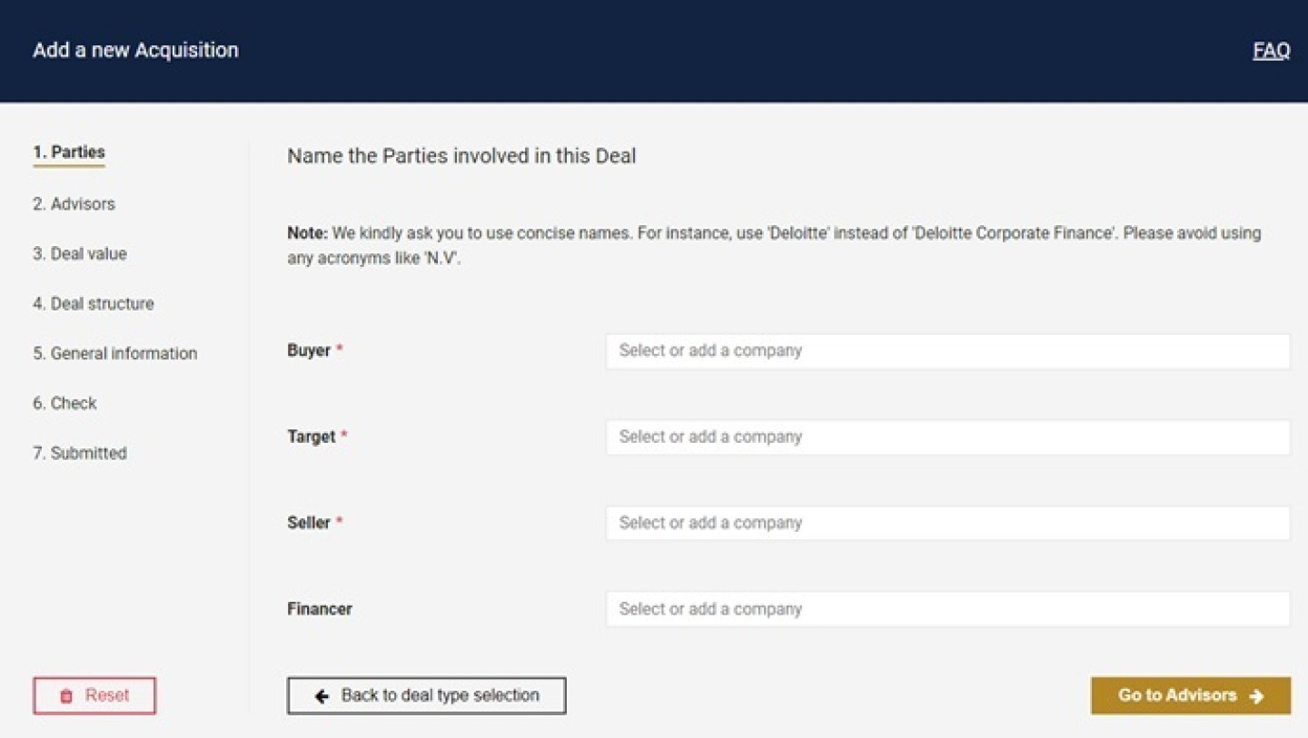Open the General information step
1308x738 pixels.
point(115,354)
